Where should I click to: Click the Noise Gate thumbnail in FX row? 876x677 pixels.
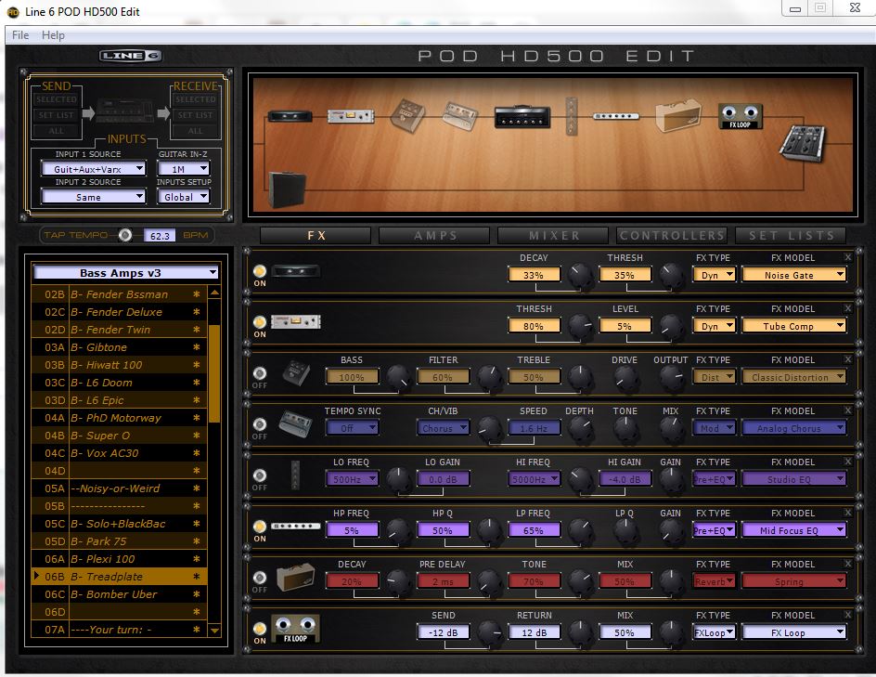[295, 271]
